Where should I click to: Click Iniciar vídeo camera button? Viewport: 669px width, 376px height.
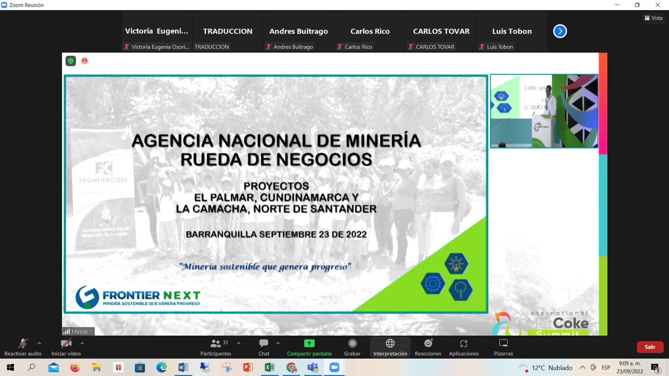tap(66, 347)
